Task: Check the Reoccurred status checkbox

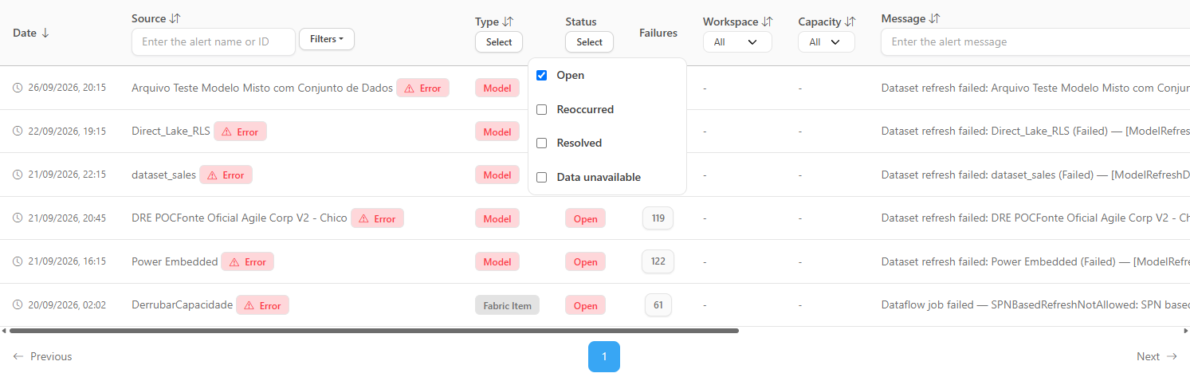Action: (542, 109)
